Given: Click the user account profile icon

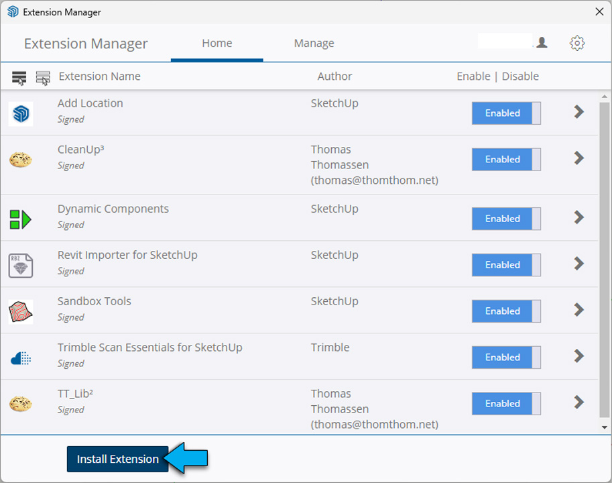Looking at the screenshot, I should 542,43.
